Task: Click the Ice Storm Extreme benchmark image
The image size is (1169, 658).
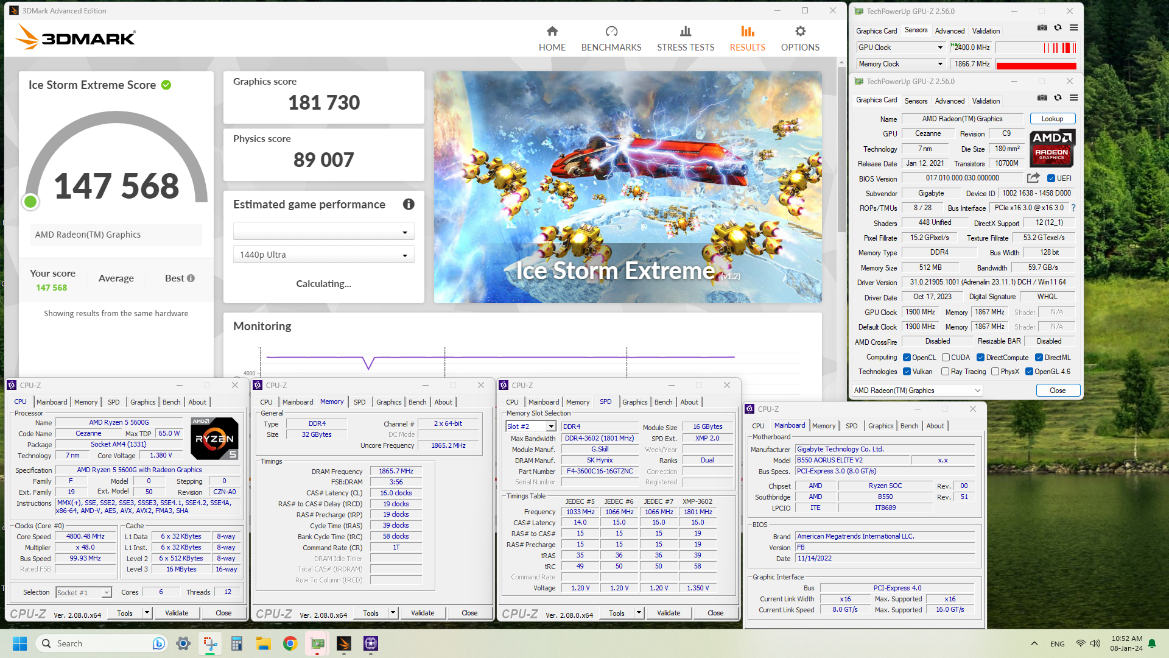Action: click(628, 187)
